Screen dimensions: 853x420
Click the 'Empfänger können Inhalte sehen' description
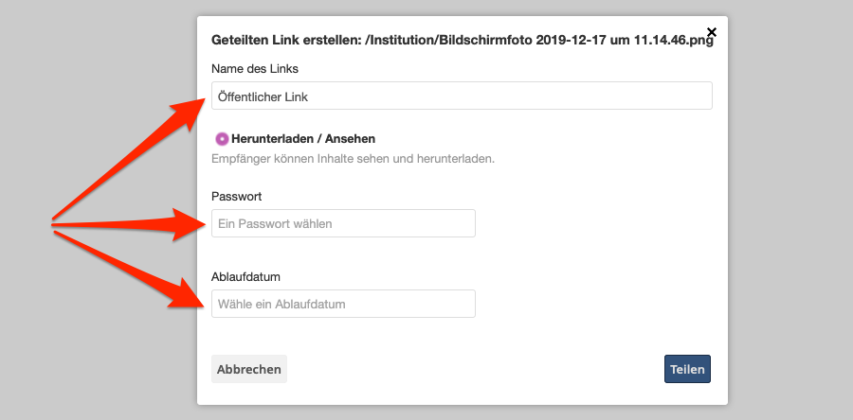point(353,159)
